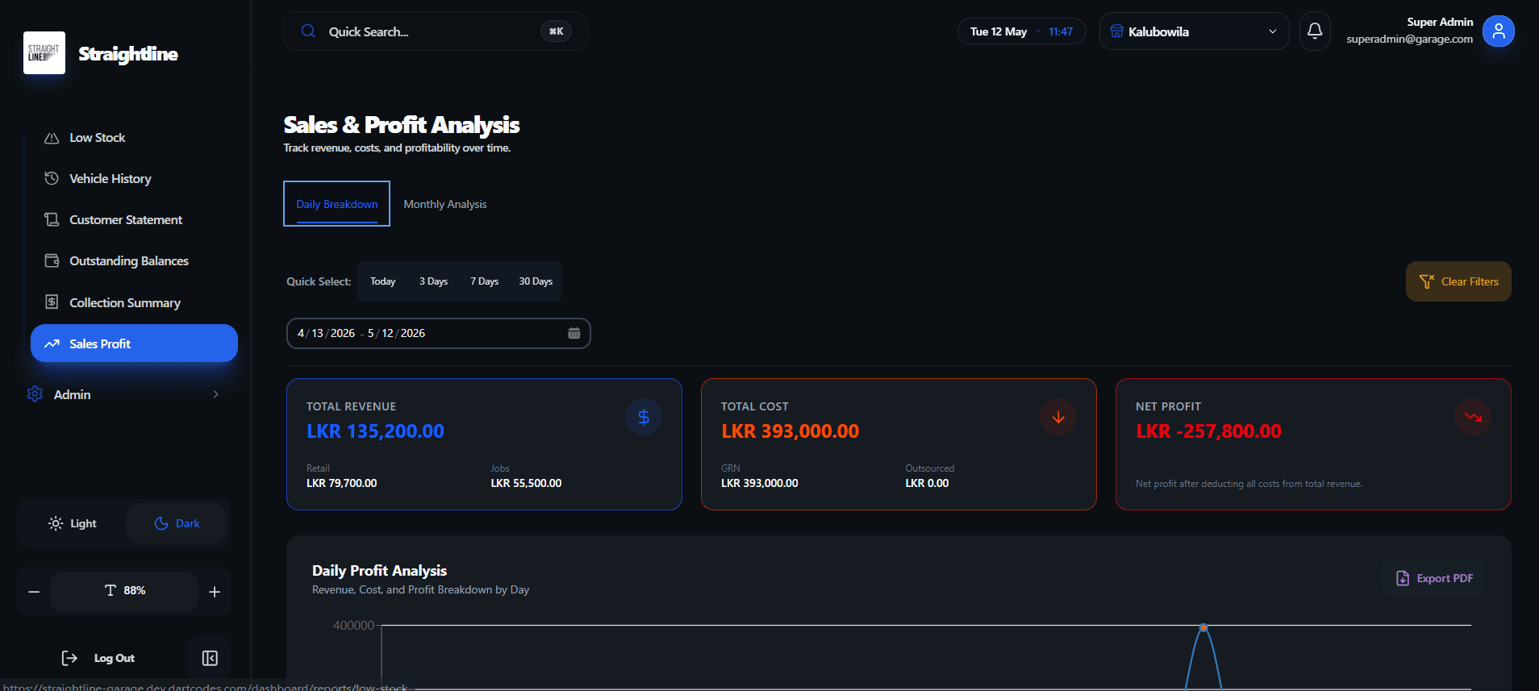The height and width of the screenshot is (691, 1539).
Task: Click the store icon beside Kalubowila
Action: (1116, 31)
